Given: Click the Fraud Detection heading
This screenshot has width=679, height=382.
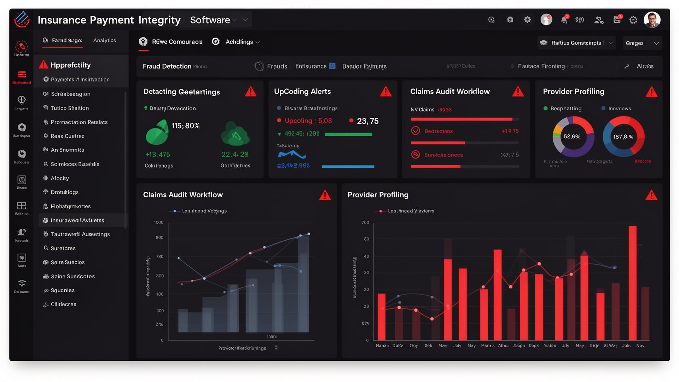Looking at the screenshot, I should [167, 66].
